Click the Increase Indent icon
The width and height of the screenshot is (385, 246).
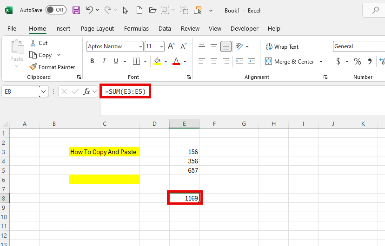252,61
